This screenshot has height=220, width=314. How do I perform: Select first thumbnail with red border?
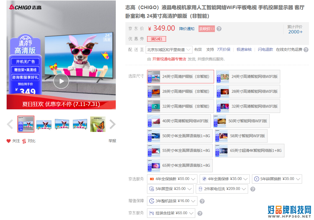26,124
